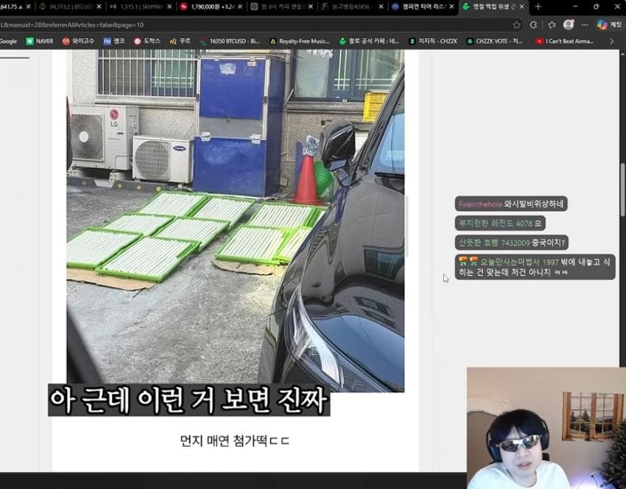Close the 원고 #2456 tab

381,7
